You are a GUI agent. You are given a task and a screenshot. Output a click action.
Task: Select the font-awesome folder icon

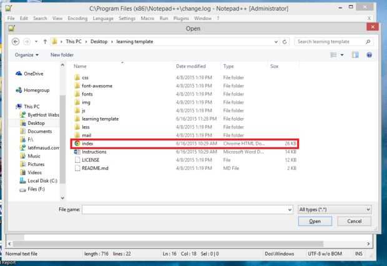click(77, 86)
